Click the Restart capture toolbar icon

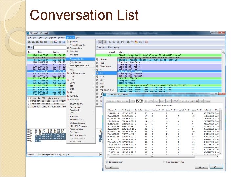coord(46,42)
